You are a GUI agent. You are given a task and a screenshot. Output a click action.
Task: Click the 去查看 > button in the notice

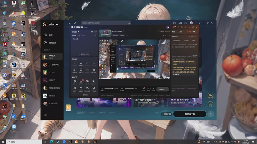[x=176, y=74]
